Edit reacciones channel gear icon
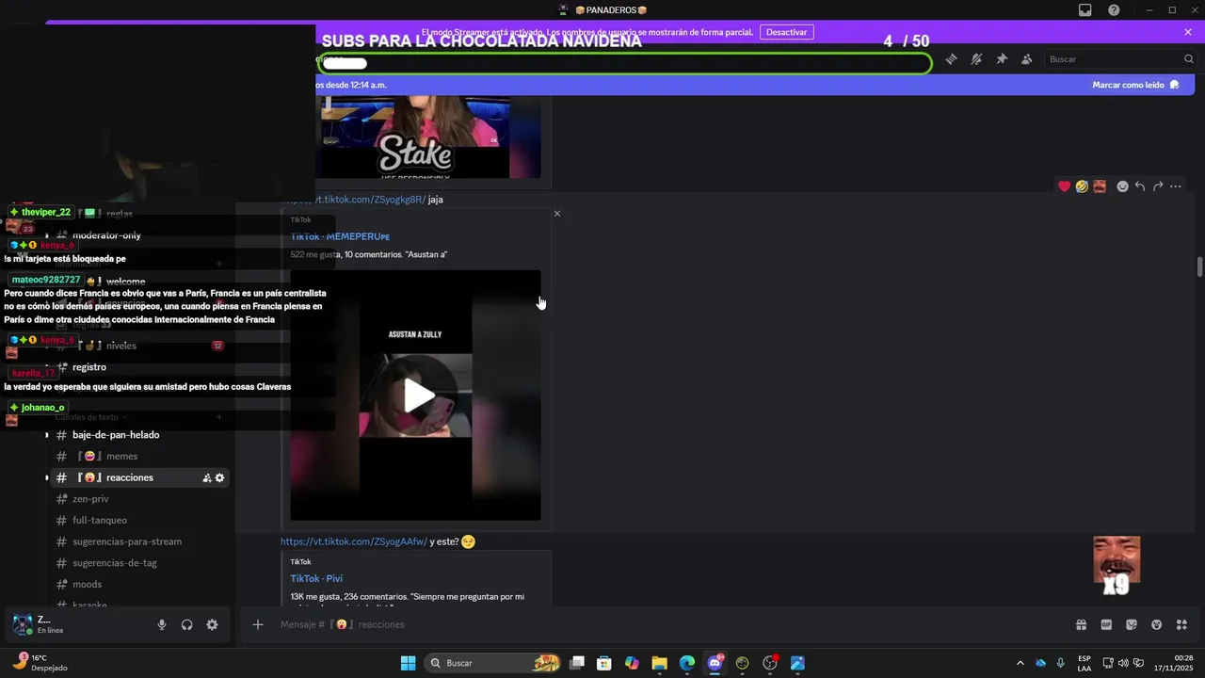Viewport: 1205px width, 678px height. click(x=220, y=478)
